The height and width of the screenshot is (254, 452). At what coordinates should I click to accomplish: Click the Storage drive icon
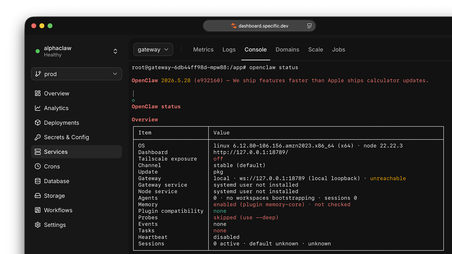click(37, 195)
